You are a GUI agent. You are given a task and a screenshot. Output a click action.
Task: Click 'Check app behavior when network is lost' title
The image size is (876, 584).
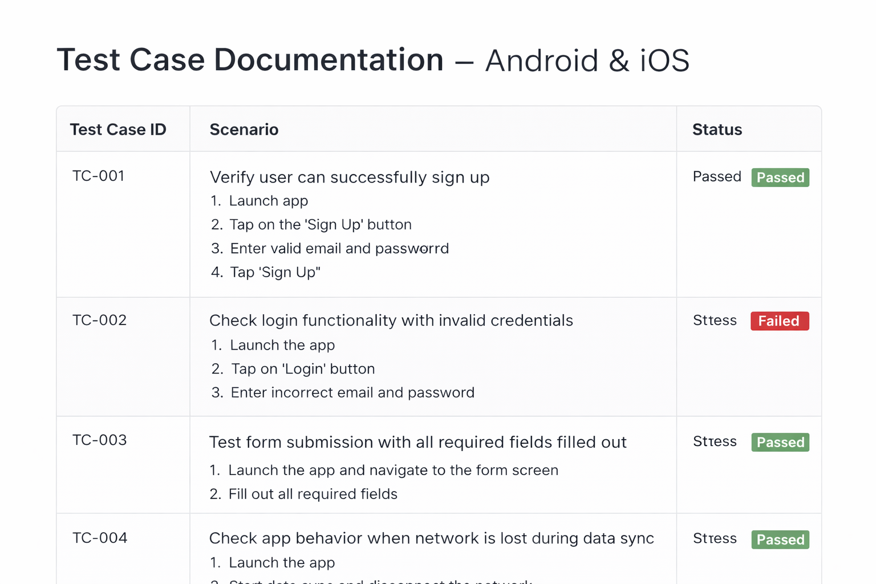pyautogui.click(x=431, y=538)
